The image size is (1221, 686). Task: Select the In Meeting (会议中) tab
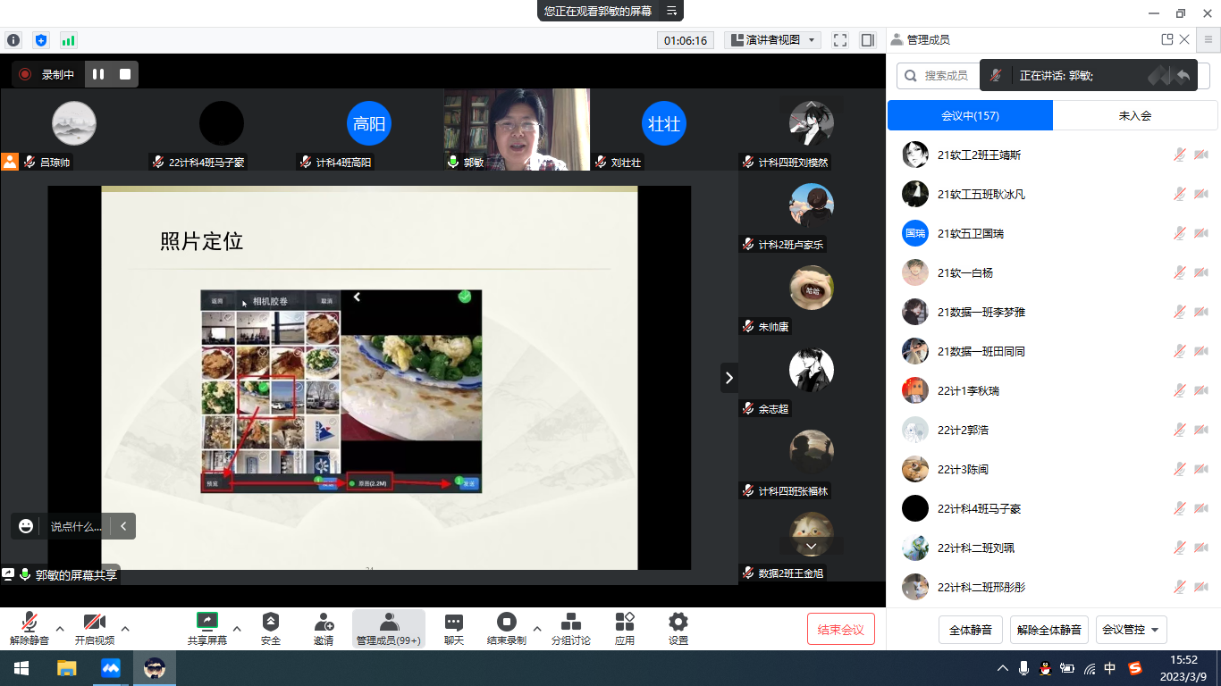(970, 115)
